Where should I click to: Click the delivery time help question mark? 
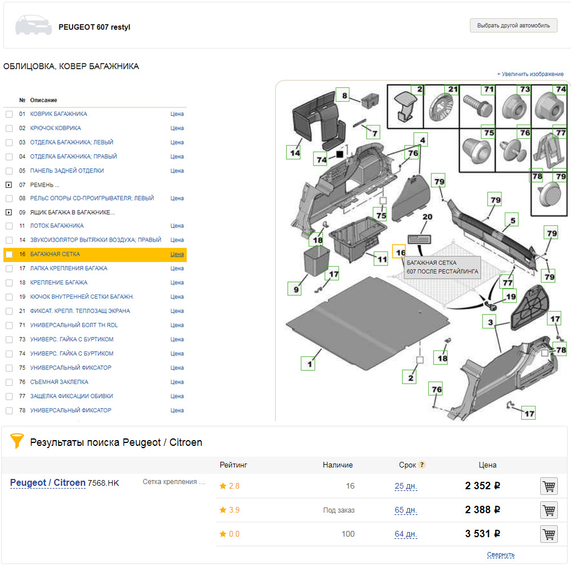pos(422,465)
